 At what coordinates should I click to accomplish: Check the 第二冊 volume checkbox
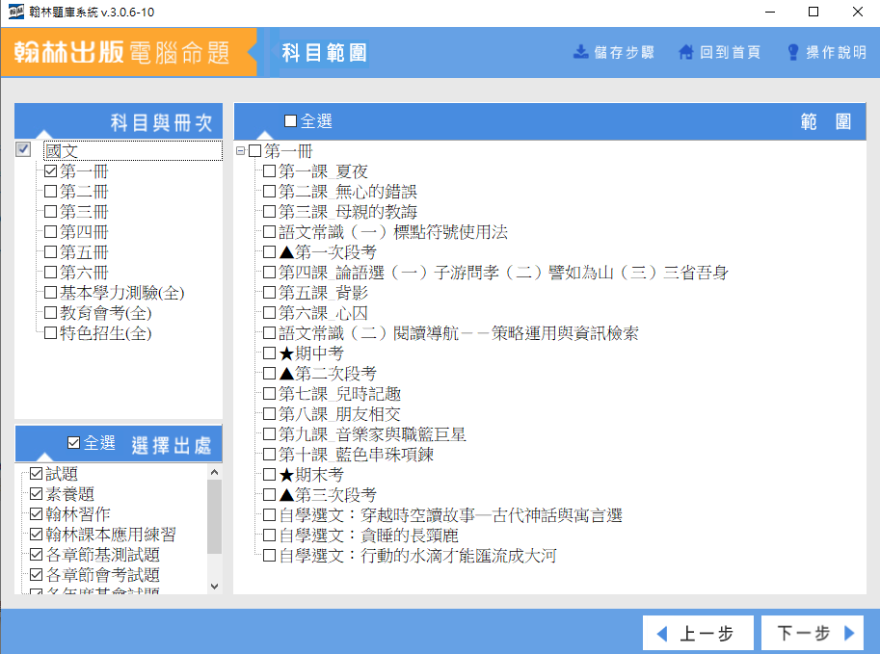[x=51, y=192]
